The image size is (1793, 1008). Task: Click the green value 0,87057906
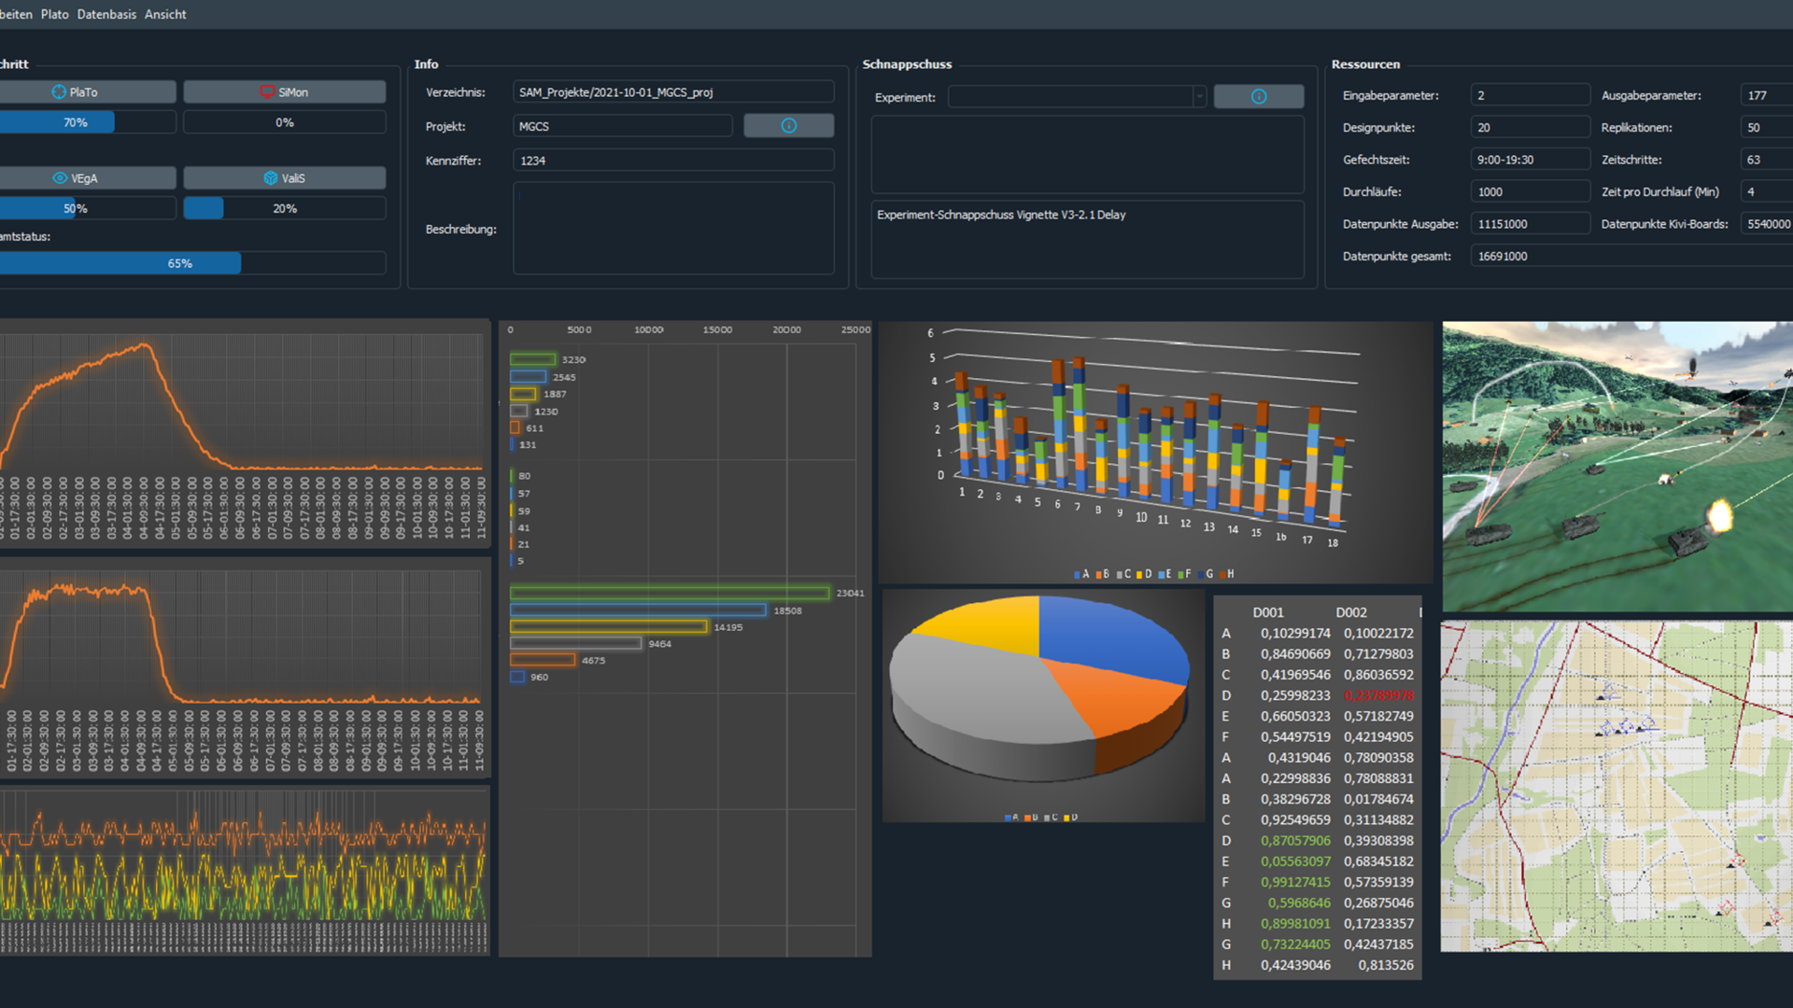pos(1295,840)
